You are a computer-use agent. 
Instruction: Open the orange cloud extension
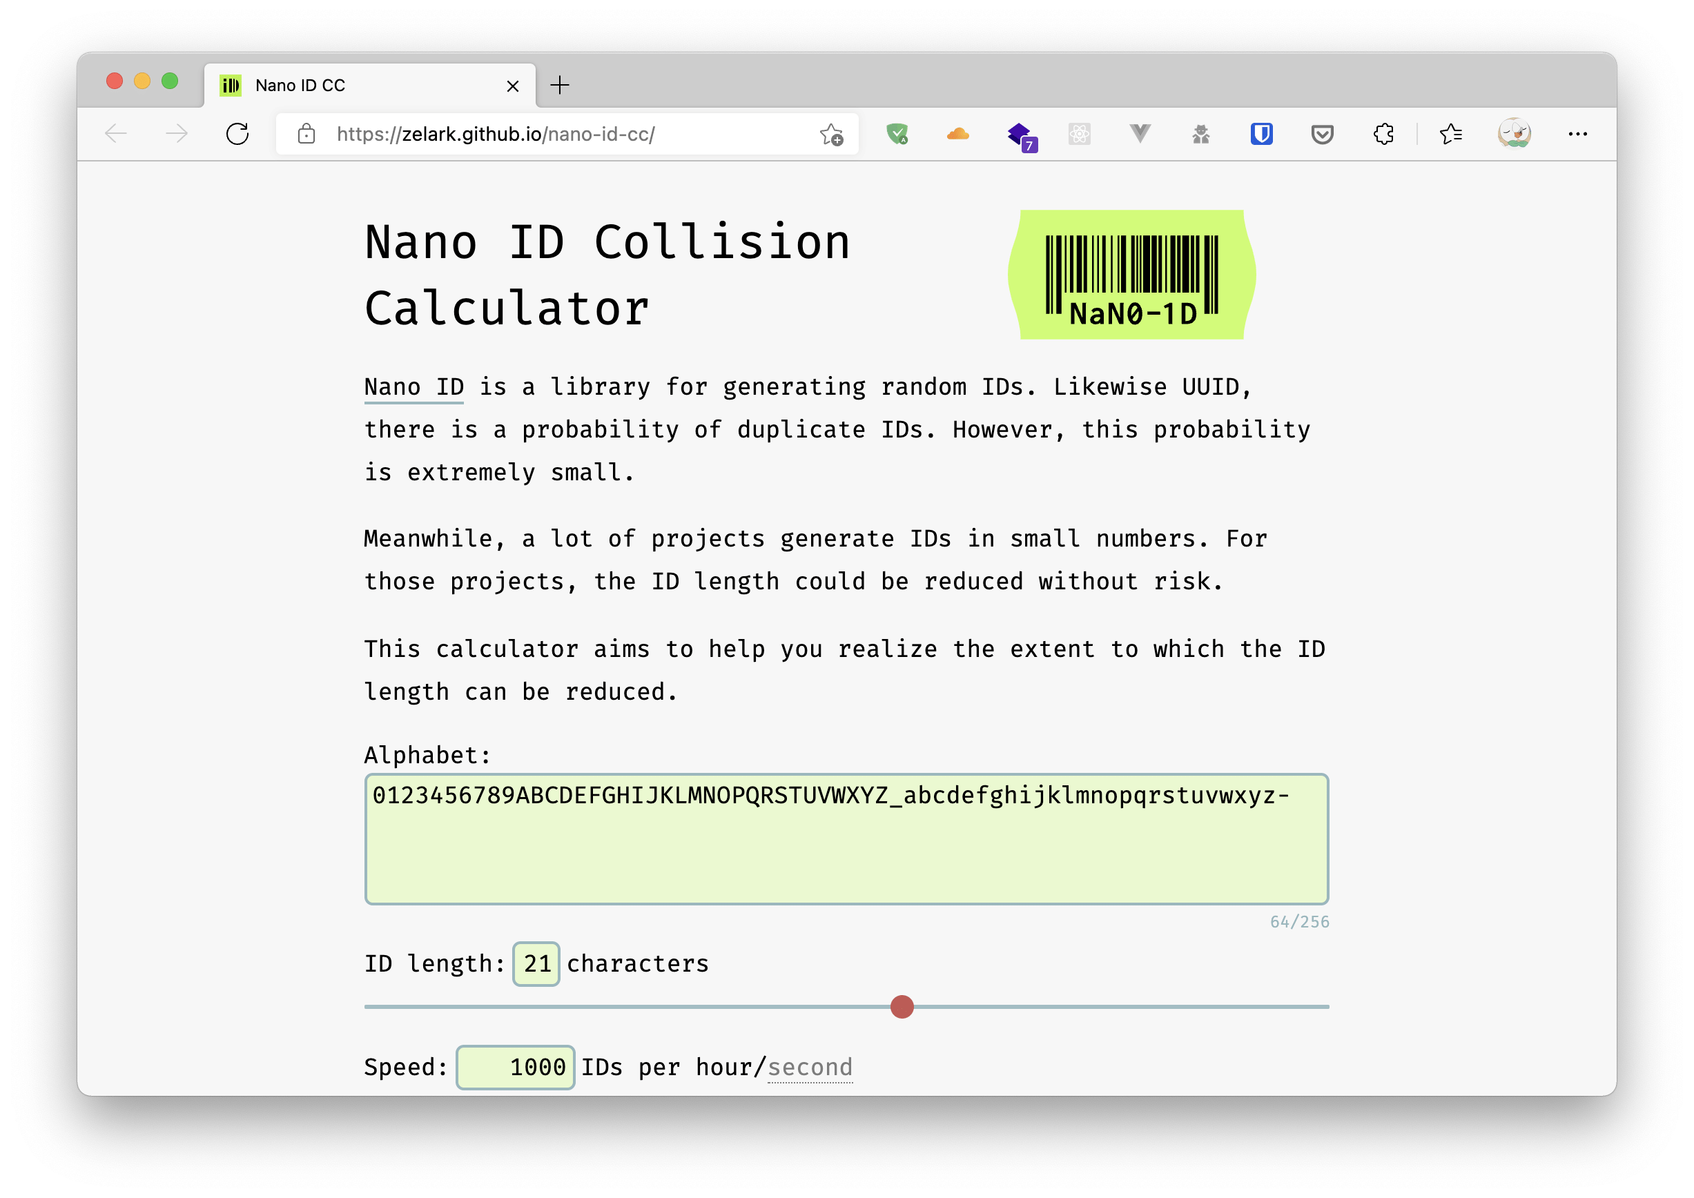point(957,133)
